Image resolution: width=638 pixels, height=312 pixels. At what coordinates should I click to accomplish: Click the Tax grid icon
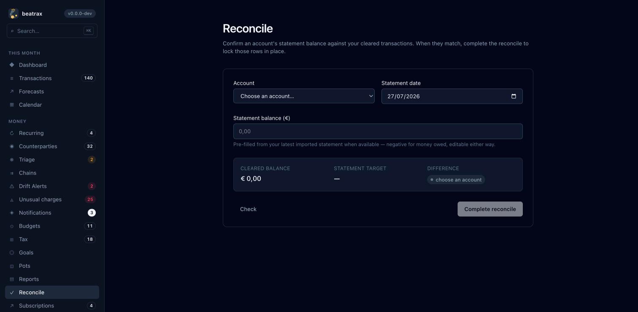12,239
